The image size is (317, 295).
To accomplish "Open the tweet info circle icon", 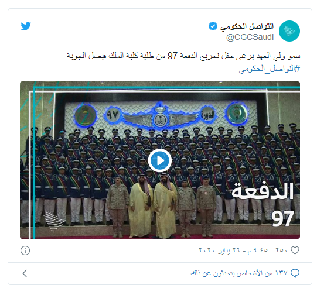I will [x=25, y=251].
